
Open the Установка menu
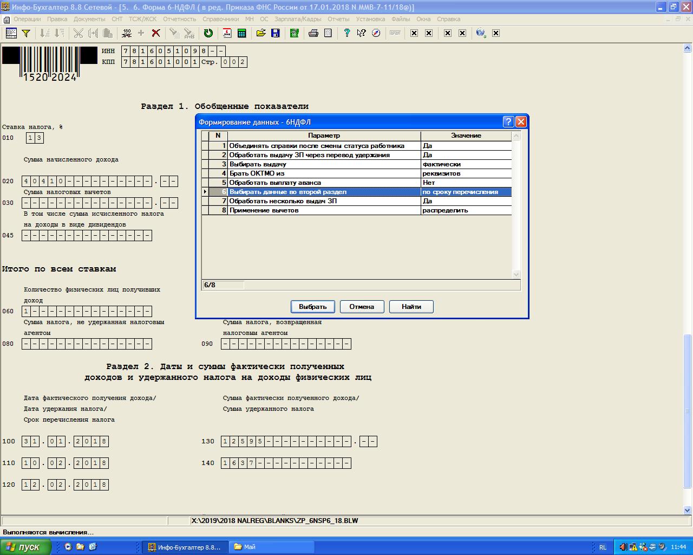[370, 19]
